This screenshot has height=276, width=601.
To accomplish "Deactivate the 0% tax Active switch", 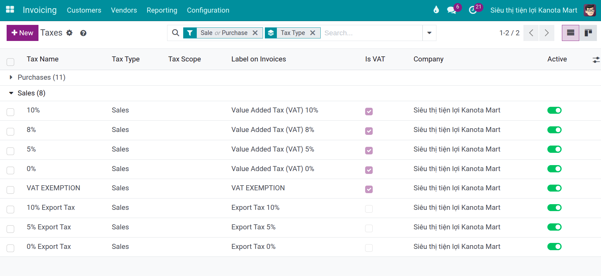I will (554, 169).
